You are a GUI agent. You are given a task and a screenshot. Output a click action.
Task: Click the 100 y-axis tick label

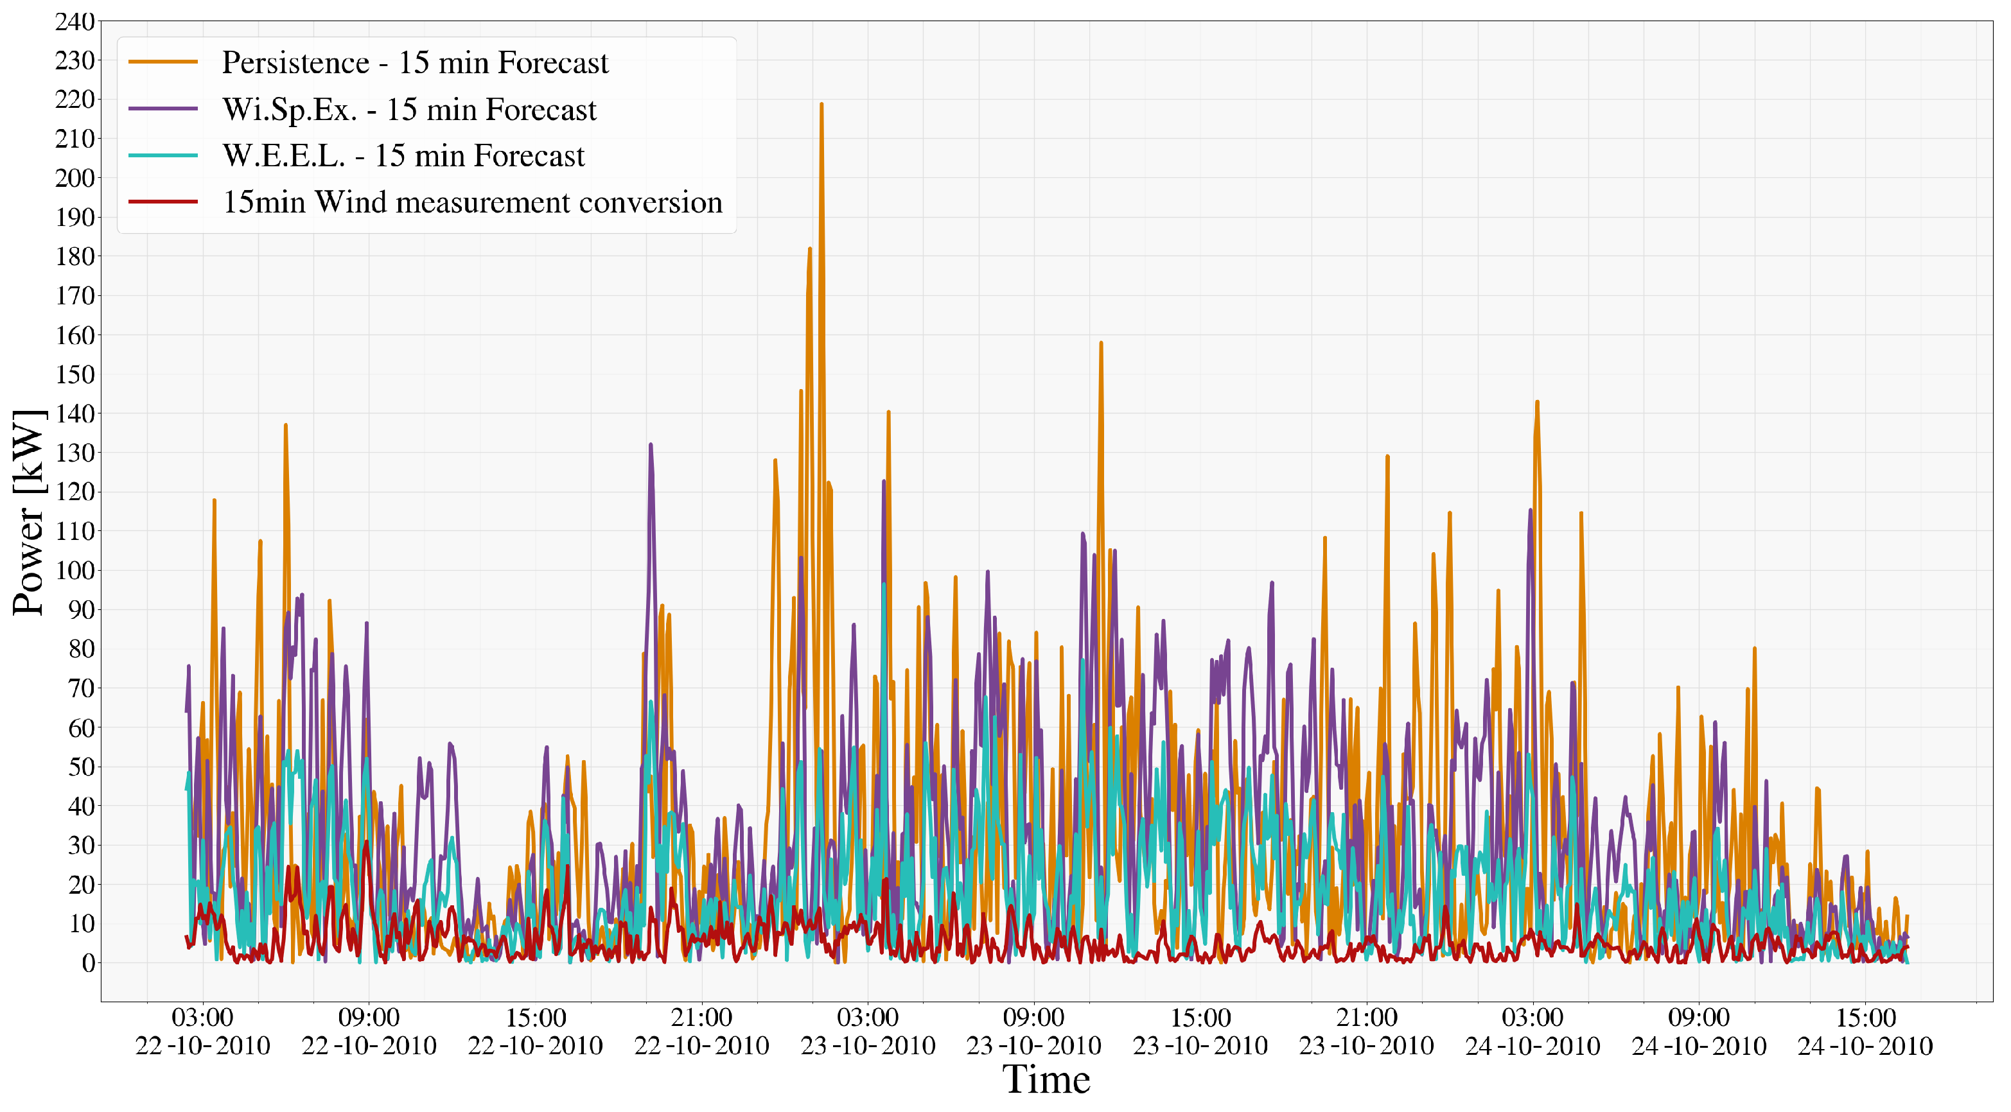click(75, 570)
